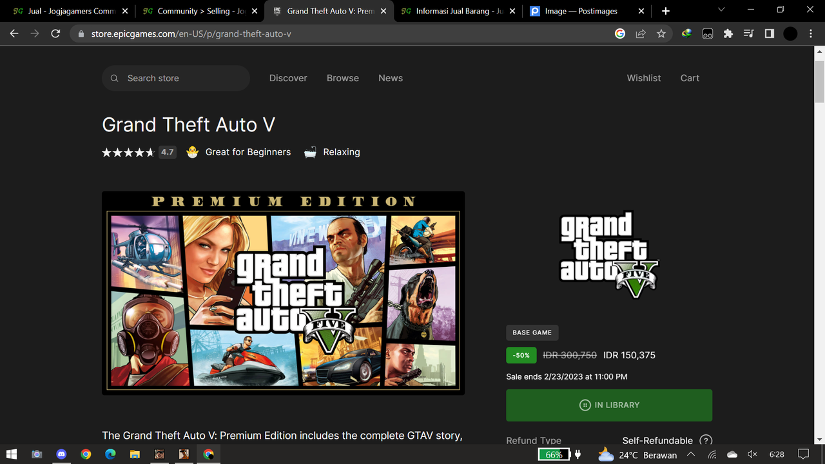
Task: Open Microsoft Edge from the taskbar
Action: click(110, 454)
